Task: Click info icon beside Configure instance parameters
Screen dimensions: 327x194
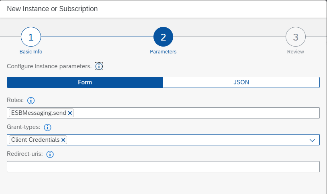Action: [x=99, y=66]
